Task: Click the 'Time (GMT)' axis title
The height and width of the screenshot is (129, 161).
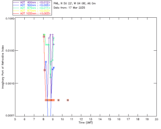Action: [x=86, y=123]
